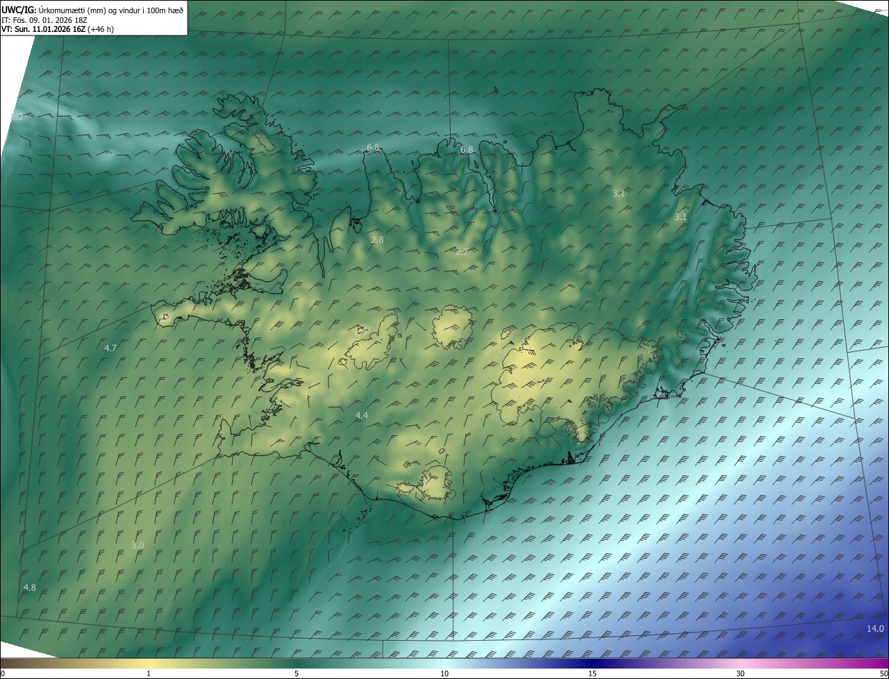The width and height of the screenshot is (889, 679).
Task: Select the 14.0 value label on the map
Action: click(875, 629)
